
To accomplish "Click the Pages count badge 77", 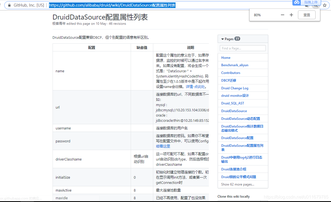I will (237, 39).
